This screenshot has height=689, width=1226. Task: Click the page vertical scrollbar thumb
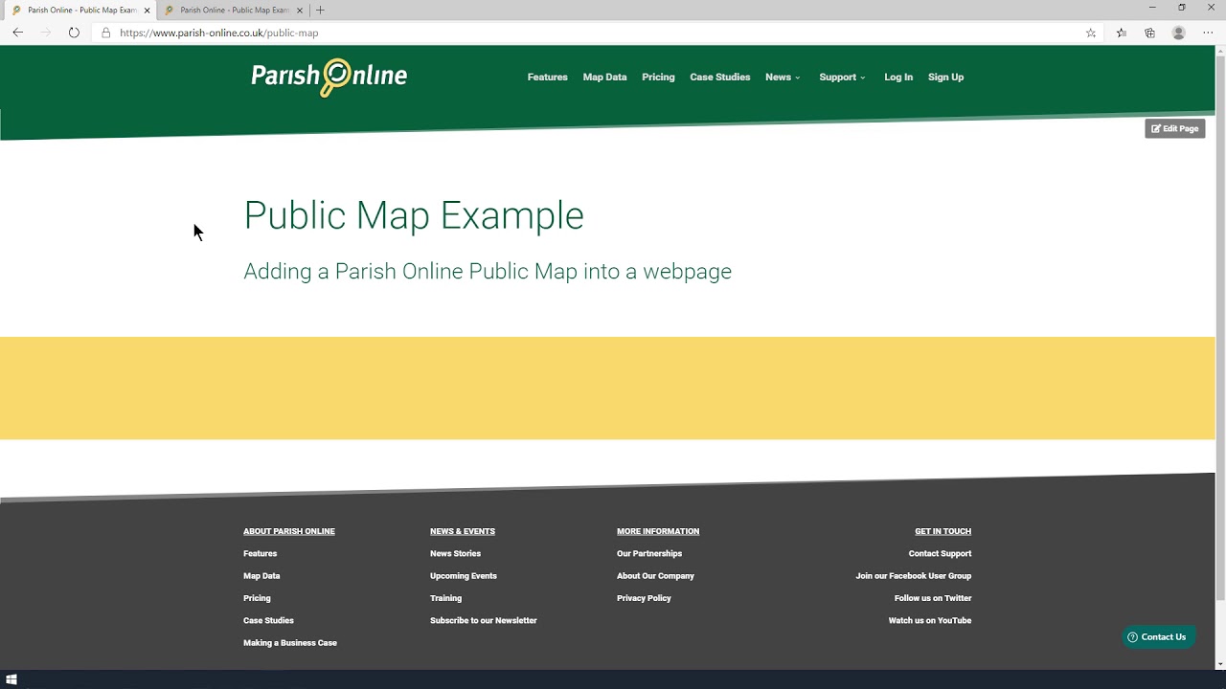[1220, 330]
